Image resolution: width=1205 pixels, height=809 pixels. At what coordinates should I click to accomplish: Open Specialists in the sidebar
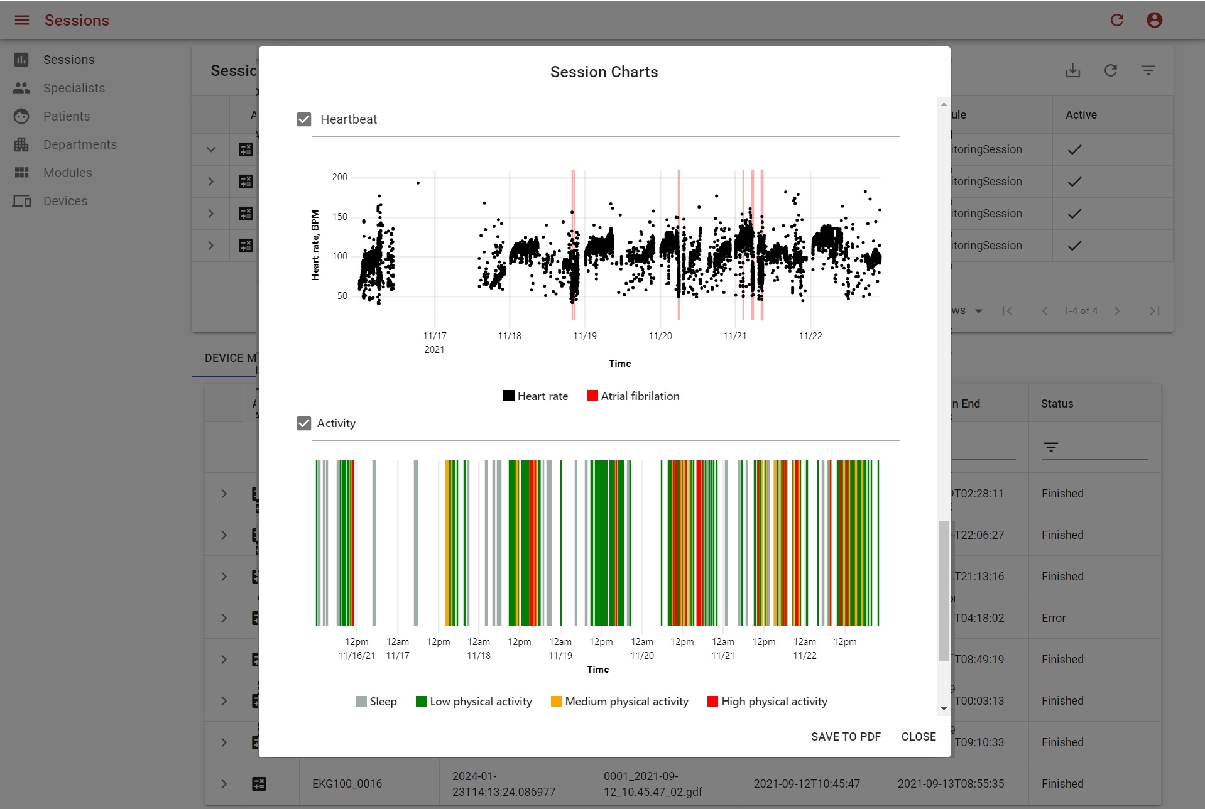(x=74, y=88)
